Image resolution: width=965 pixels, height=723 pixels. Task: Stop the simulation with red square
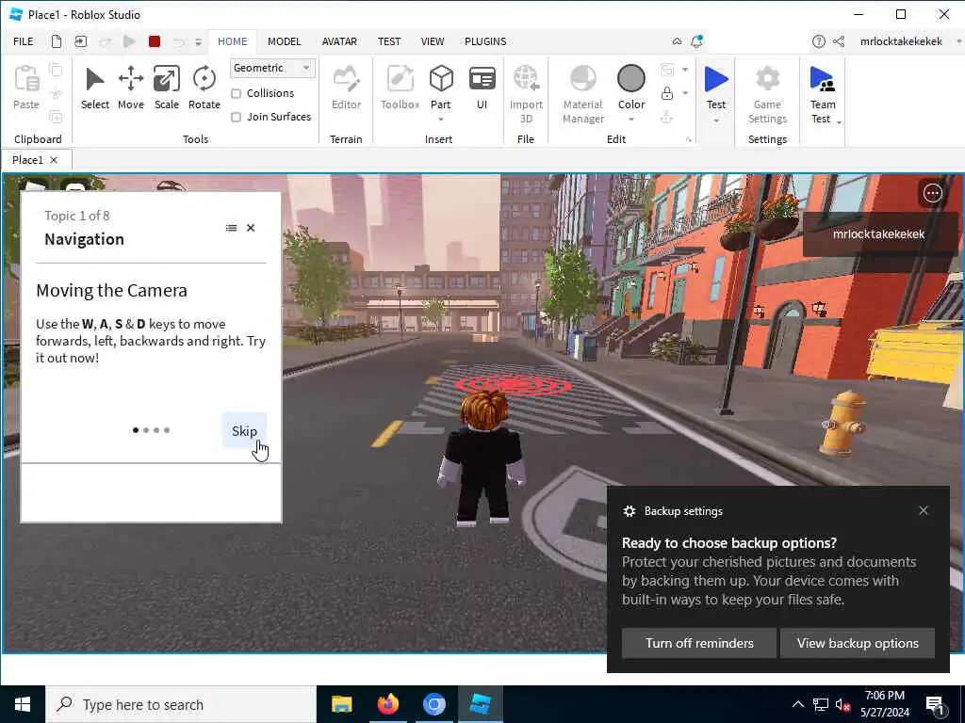tap(155, 41)
